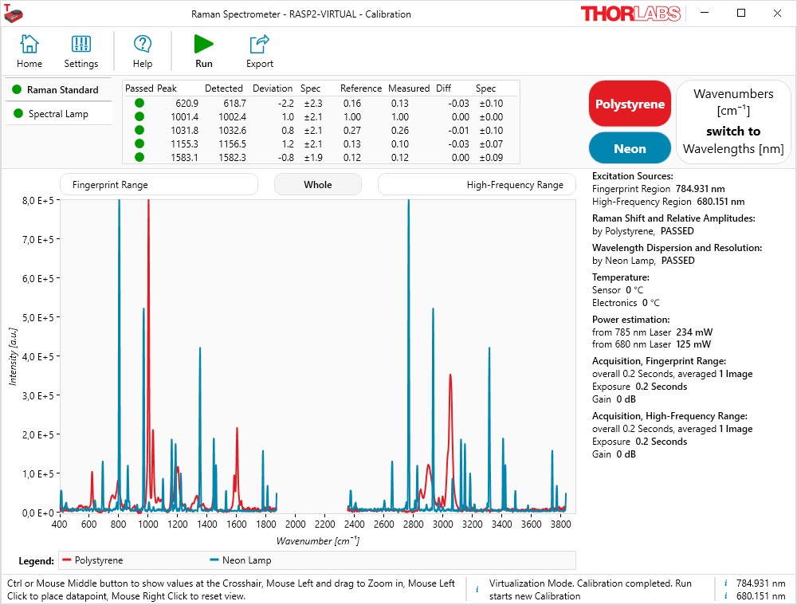Click the deviation value -2.2

[286, 103]
